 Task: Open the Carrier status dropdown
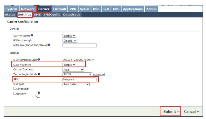[69, 36]
